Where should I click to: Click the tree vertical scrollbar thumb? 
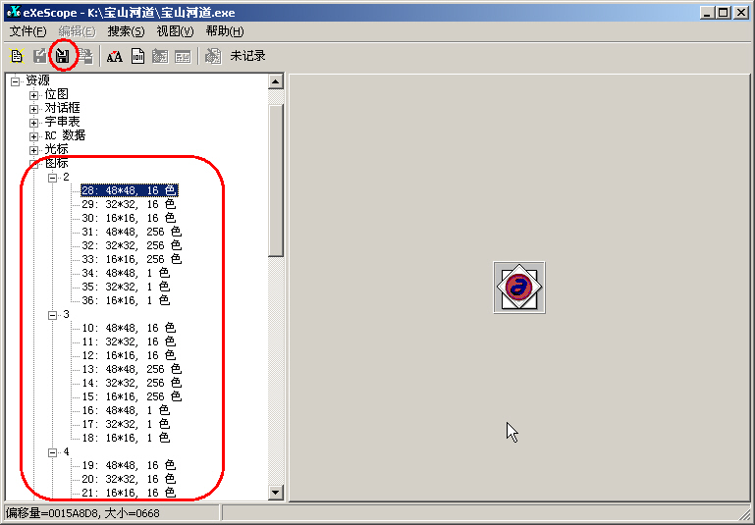pos(276,181)
